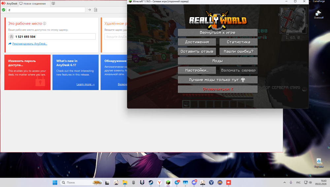Click Оставить отзыв button
Screen dimensions: 330x187
(x=197, y=51)
